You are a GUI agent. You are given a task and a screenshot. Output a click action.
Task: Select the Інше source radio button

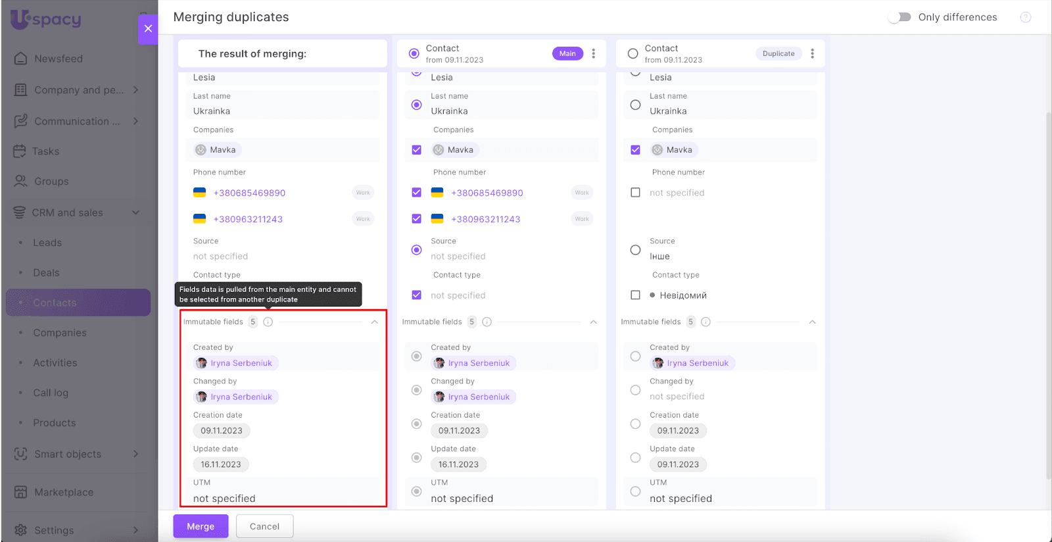point(635,250)
